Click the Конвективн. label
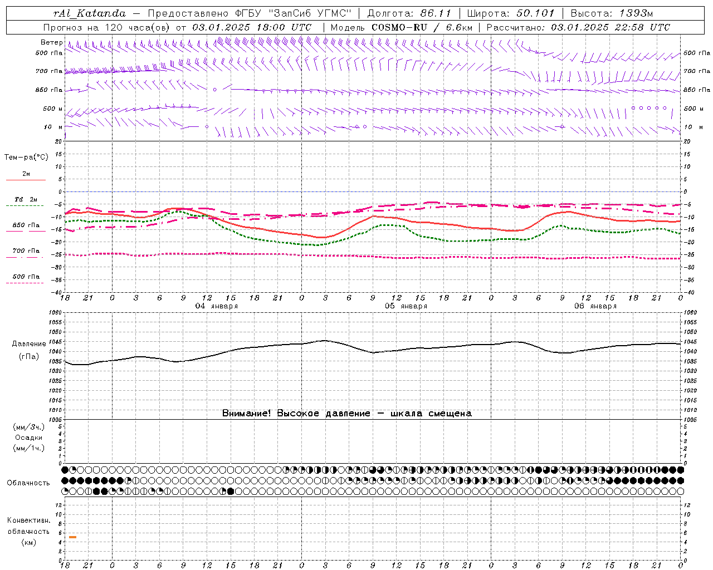This screenshot has width=713, height=570. 28,520
